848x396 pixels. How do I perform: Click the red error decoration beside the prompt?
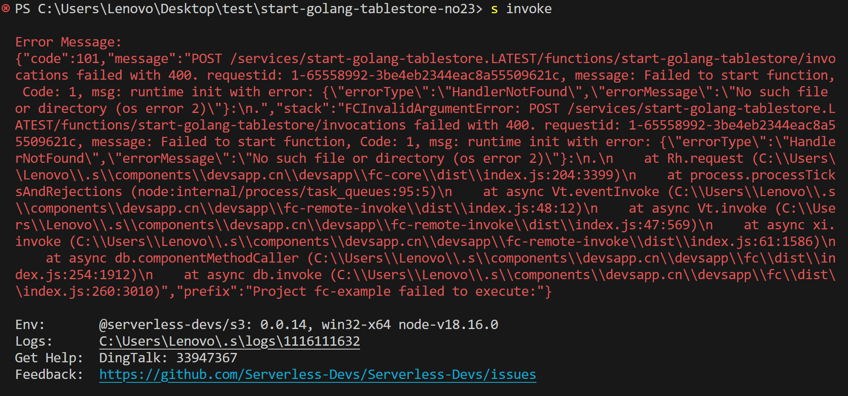[6, 9]
